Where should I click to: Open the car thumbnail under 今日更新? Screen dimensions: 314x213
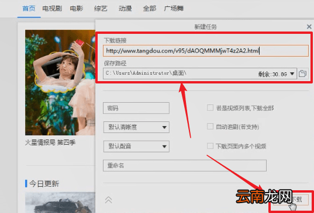pyautogui.click(x=60, y=202)
